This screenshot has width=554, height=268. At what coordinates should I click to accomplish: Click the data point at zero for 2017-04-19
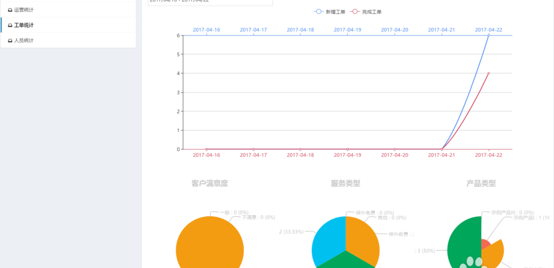pyautogui.click(x=347, y=149)
